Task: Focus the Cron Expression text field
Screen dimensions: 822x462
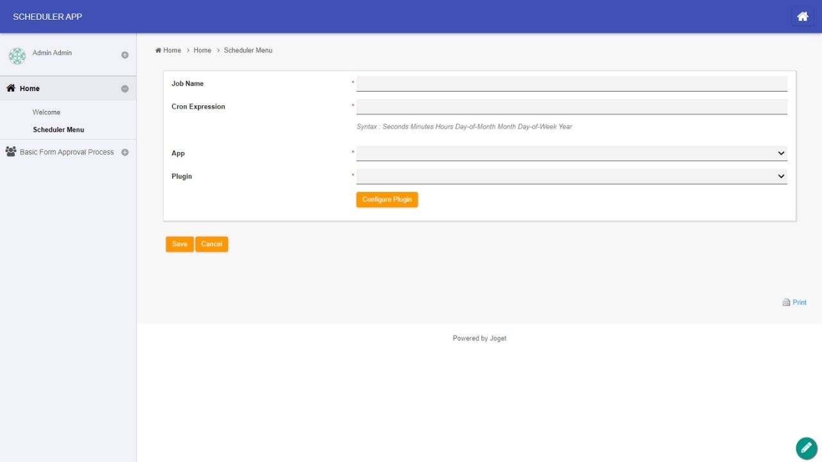Action: [571, 107]
